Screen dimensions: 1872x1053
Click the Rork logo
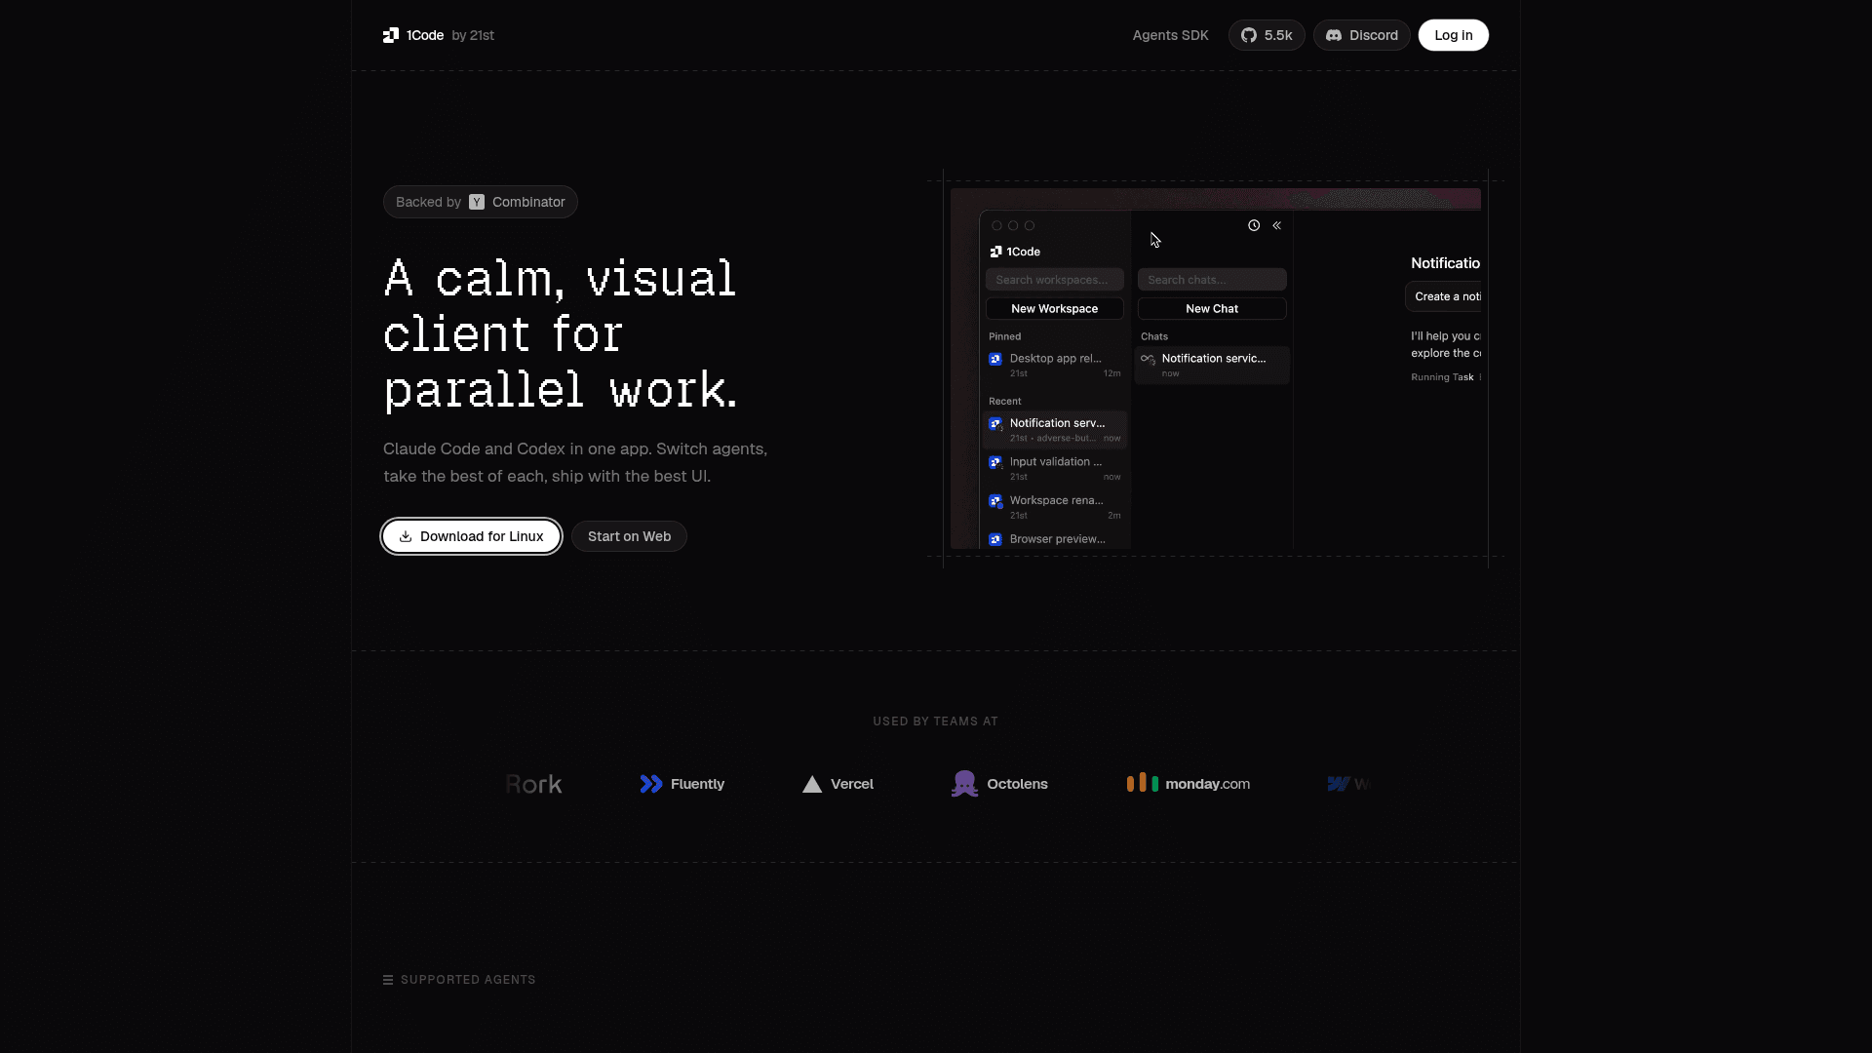pyautogui.click(x=533, y=784)
